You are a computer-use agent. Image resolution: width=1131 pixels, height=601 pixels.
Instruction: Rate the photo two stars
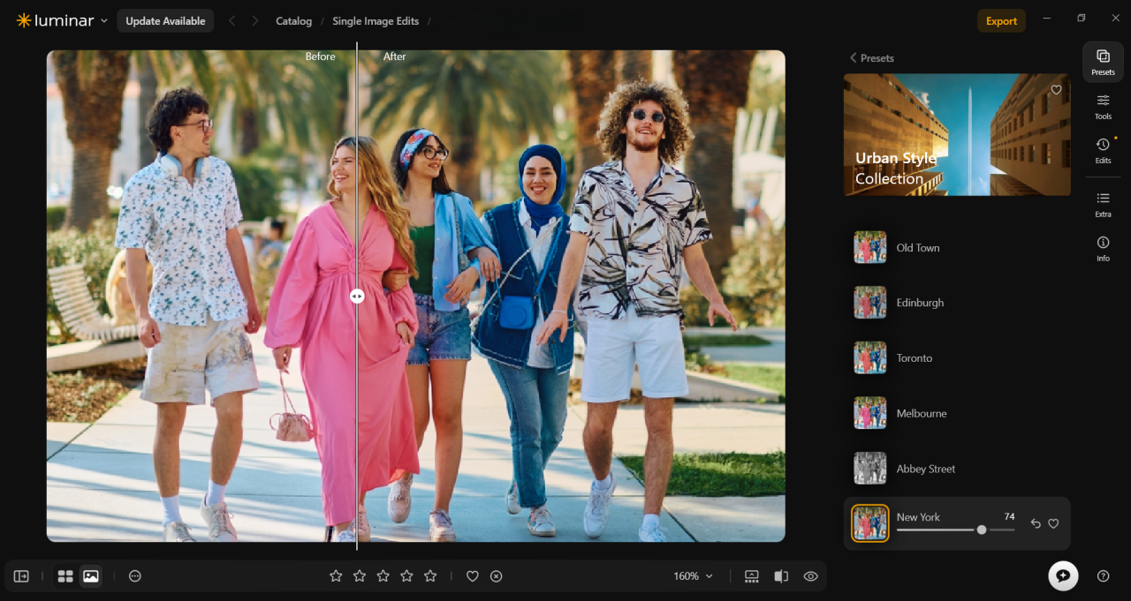pyautogui.click(x=360, y=576)
